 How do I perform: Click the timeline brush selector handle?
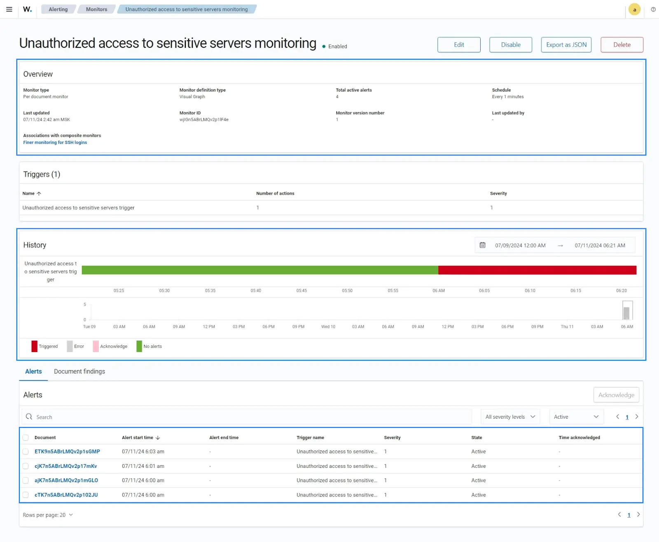click(x=627, y=310)
